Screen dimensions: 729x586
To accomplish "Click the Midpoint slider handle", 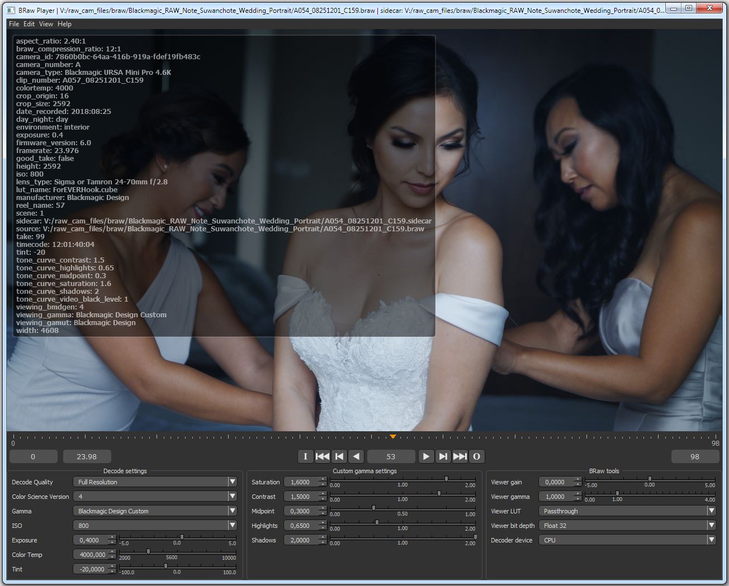I will 373,508.
